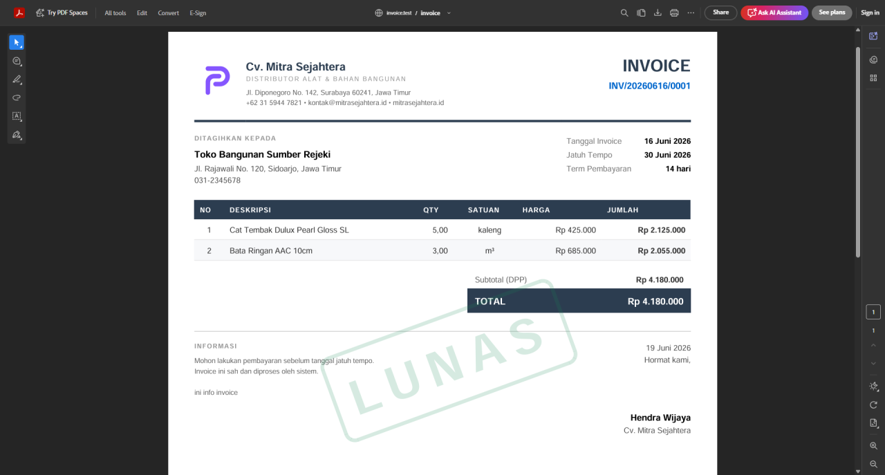This screenshot has height=475, width=885.
Task: Open display theme settings icon
Action: click(x=873, y=386)
